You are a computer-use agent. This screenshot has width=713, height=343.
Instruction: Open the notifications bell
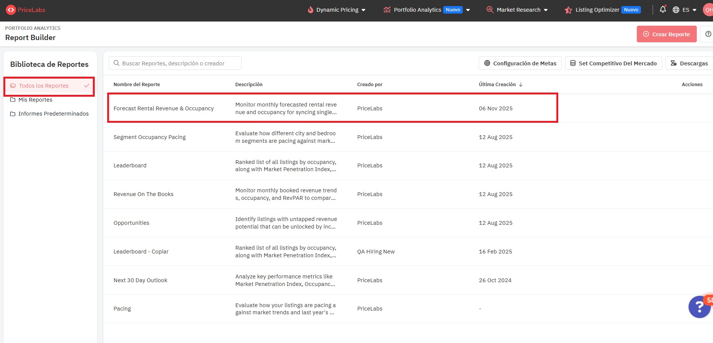[662, 9]
